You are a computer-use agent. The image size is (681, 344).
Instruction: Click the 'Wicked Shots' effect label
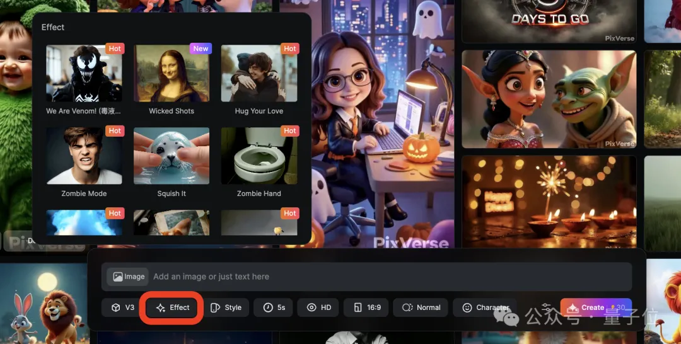pos(172,111)
